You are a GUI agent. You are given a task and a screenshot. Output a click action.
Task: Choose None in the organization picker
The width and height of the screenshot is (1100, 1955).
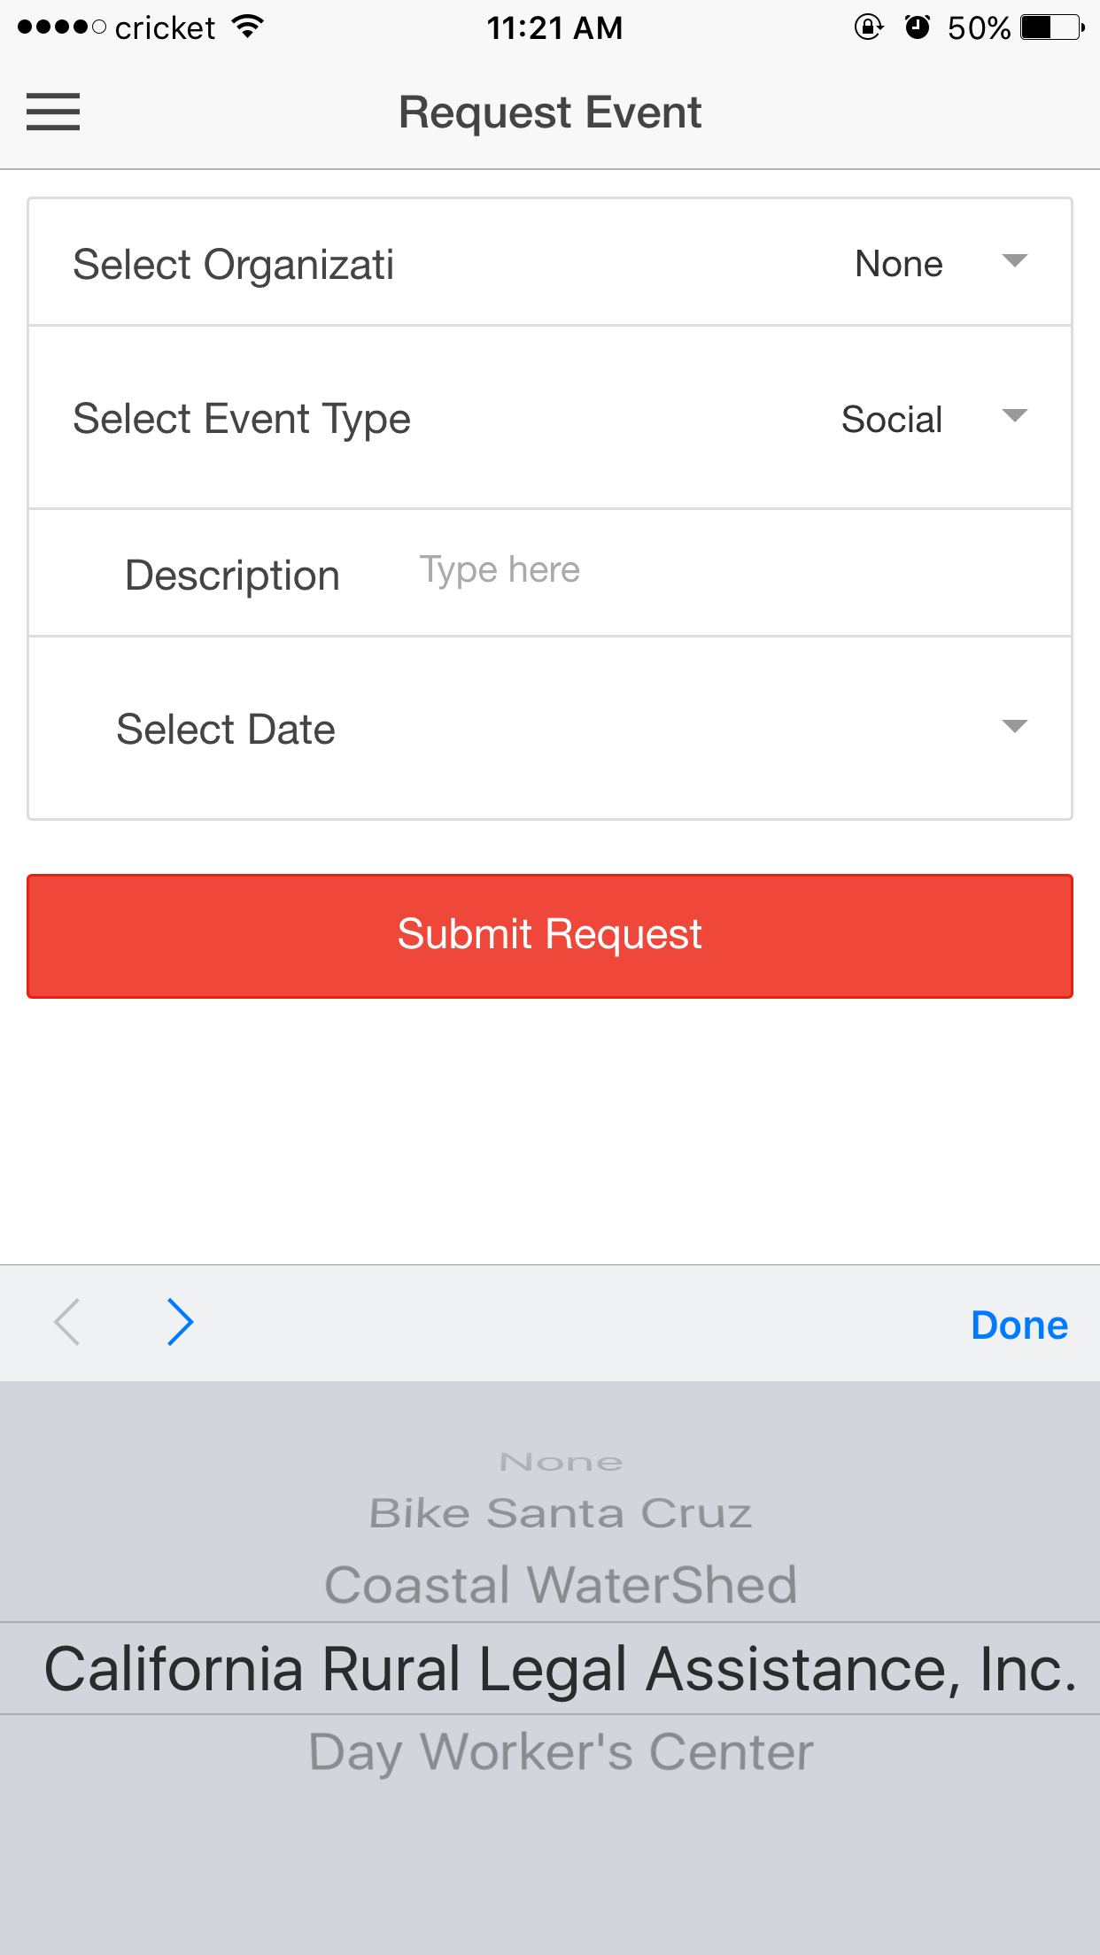(x=561, y=1462)
